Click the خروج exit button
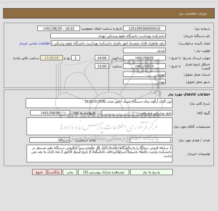218x211 pixels. 39,172
